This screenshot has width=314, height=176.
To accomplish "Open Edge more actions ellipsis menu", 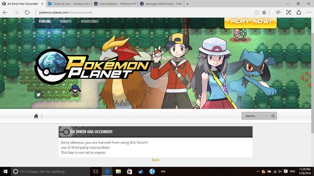I will click(x=309, y=12).
